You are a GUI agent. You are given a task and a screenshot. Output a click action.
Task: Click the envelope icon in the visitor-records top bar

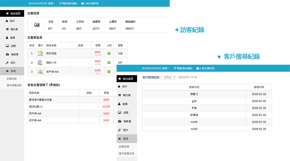[x=83, y=3]
